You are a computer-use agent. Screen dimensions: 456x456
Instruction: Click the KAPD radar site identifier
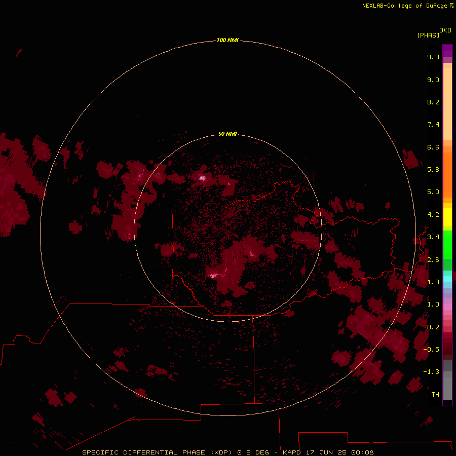point(292,452)
